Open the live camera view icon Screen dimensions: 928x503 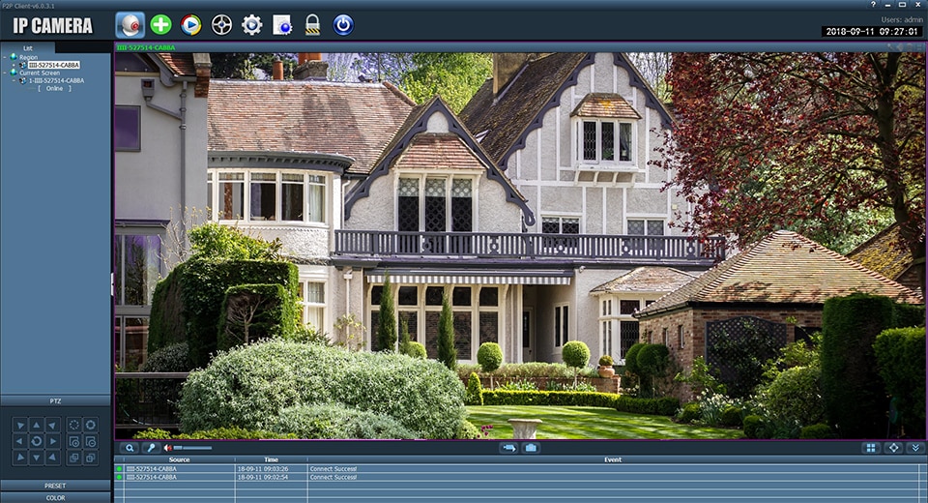coord(130,25)
